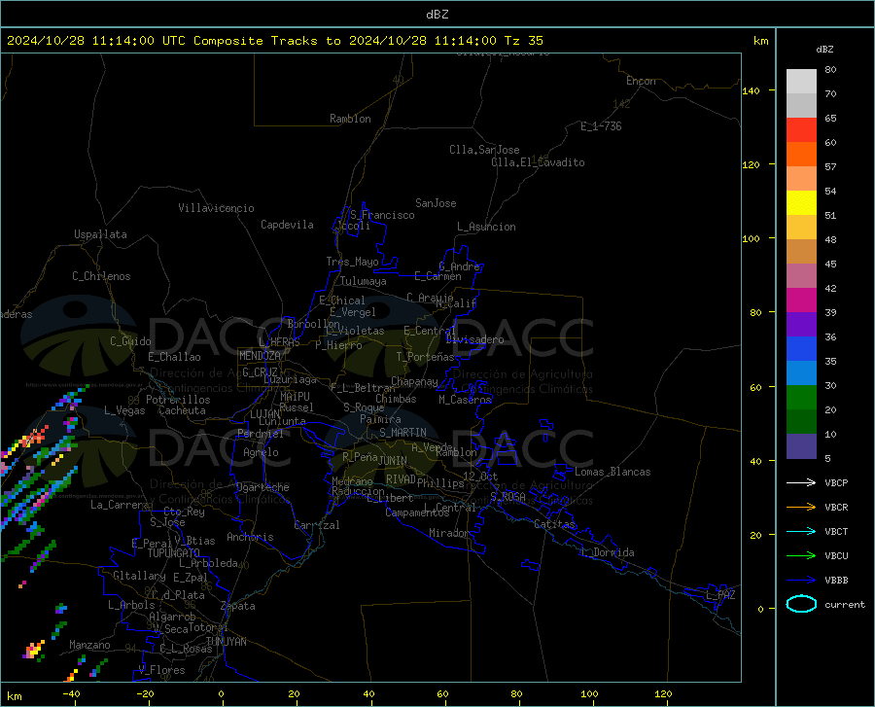
Task: Click the Villavicencio map label
Action: point(216,208)
